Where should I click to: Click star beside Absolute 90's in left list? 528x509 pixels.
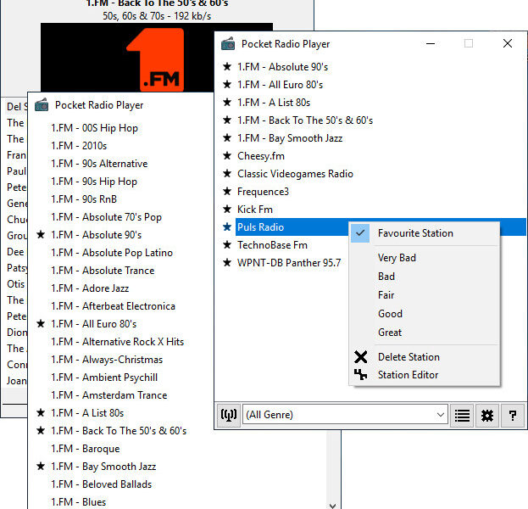coord(41,234)
